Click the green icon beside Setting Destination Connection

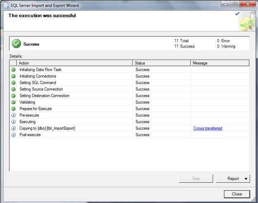click(x=13, y=96)
